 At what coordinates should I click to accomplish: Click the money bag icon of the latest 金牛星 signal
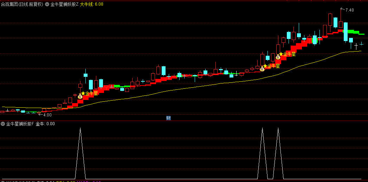click(278, 57)
